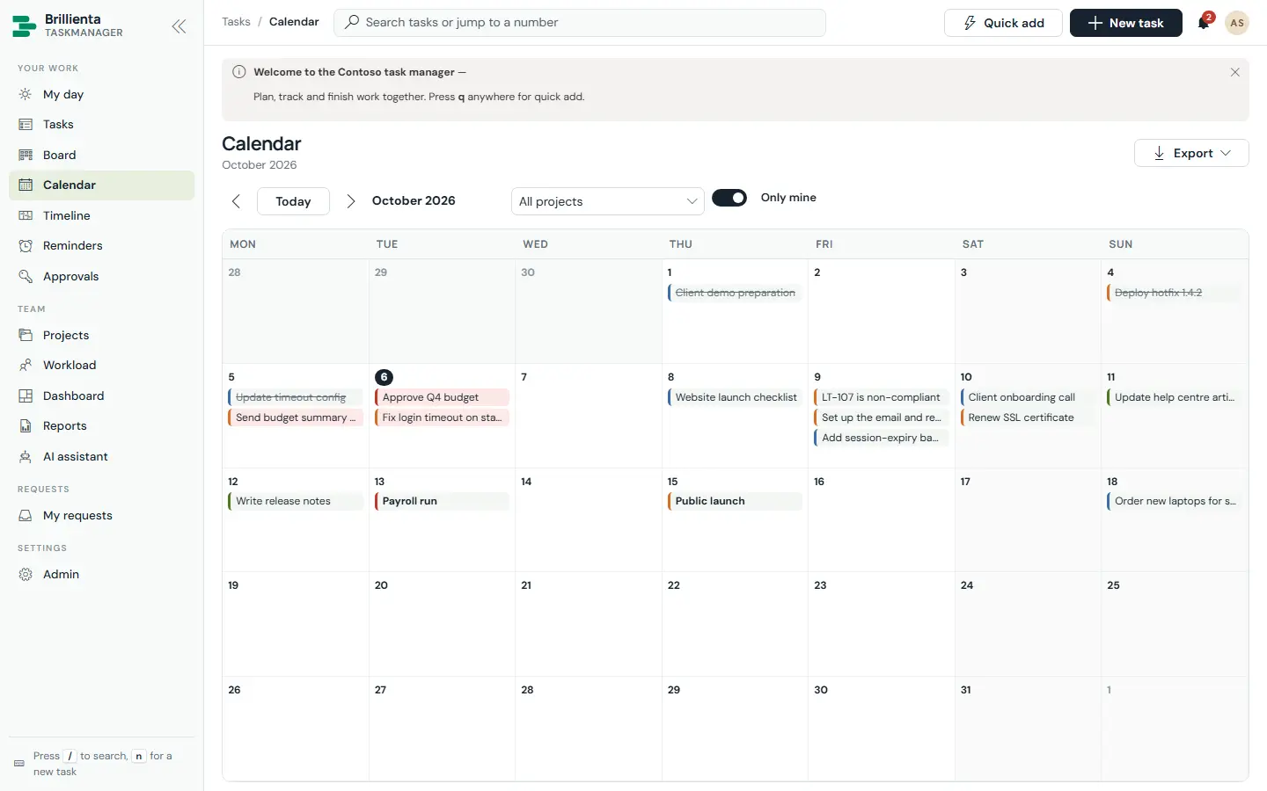
Task: Click the AI assistant icon
Action: point(26,457)
